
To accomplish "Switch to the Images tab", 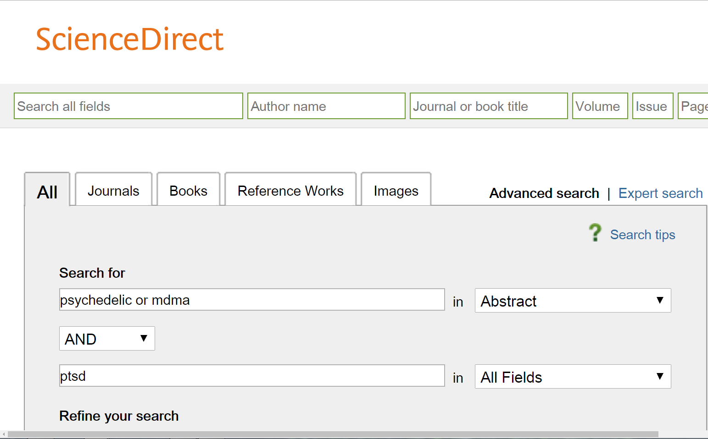I will (396, 189).
